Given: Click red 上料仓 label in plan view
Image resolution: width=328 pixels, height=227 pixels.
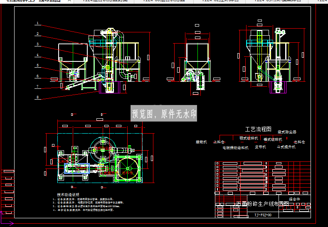Looking at the screenshot, I should (x=63, y=161).
